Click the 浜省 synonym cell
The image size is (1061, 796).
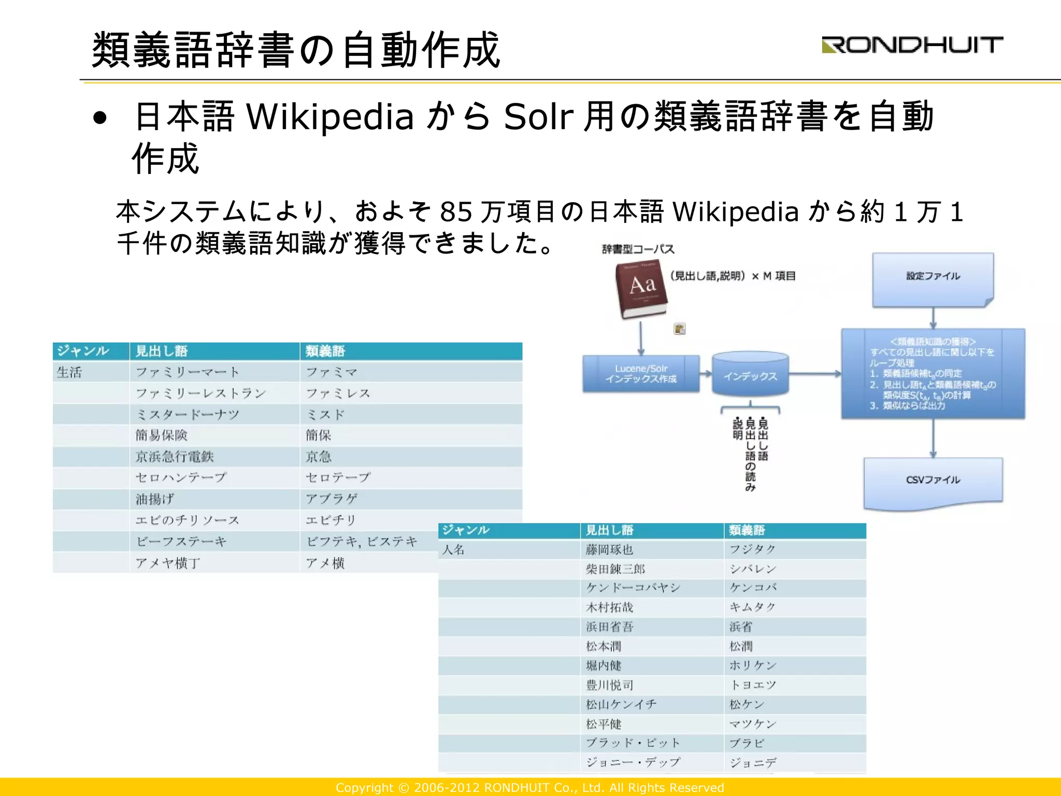(795, 627)
